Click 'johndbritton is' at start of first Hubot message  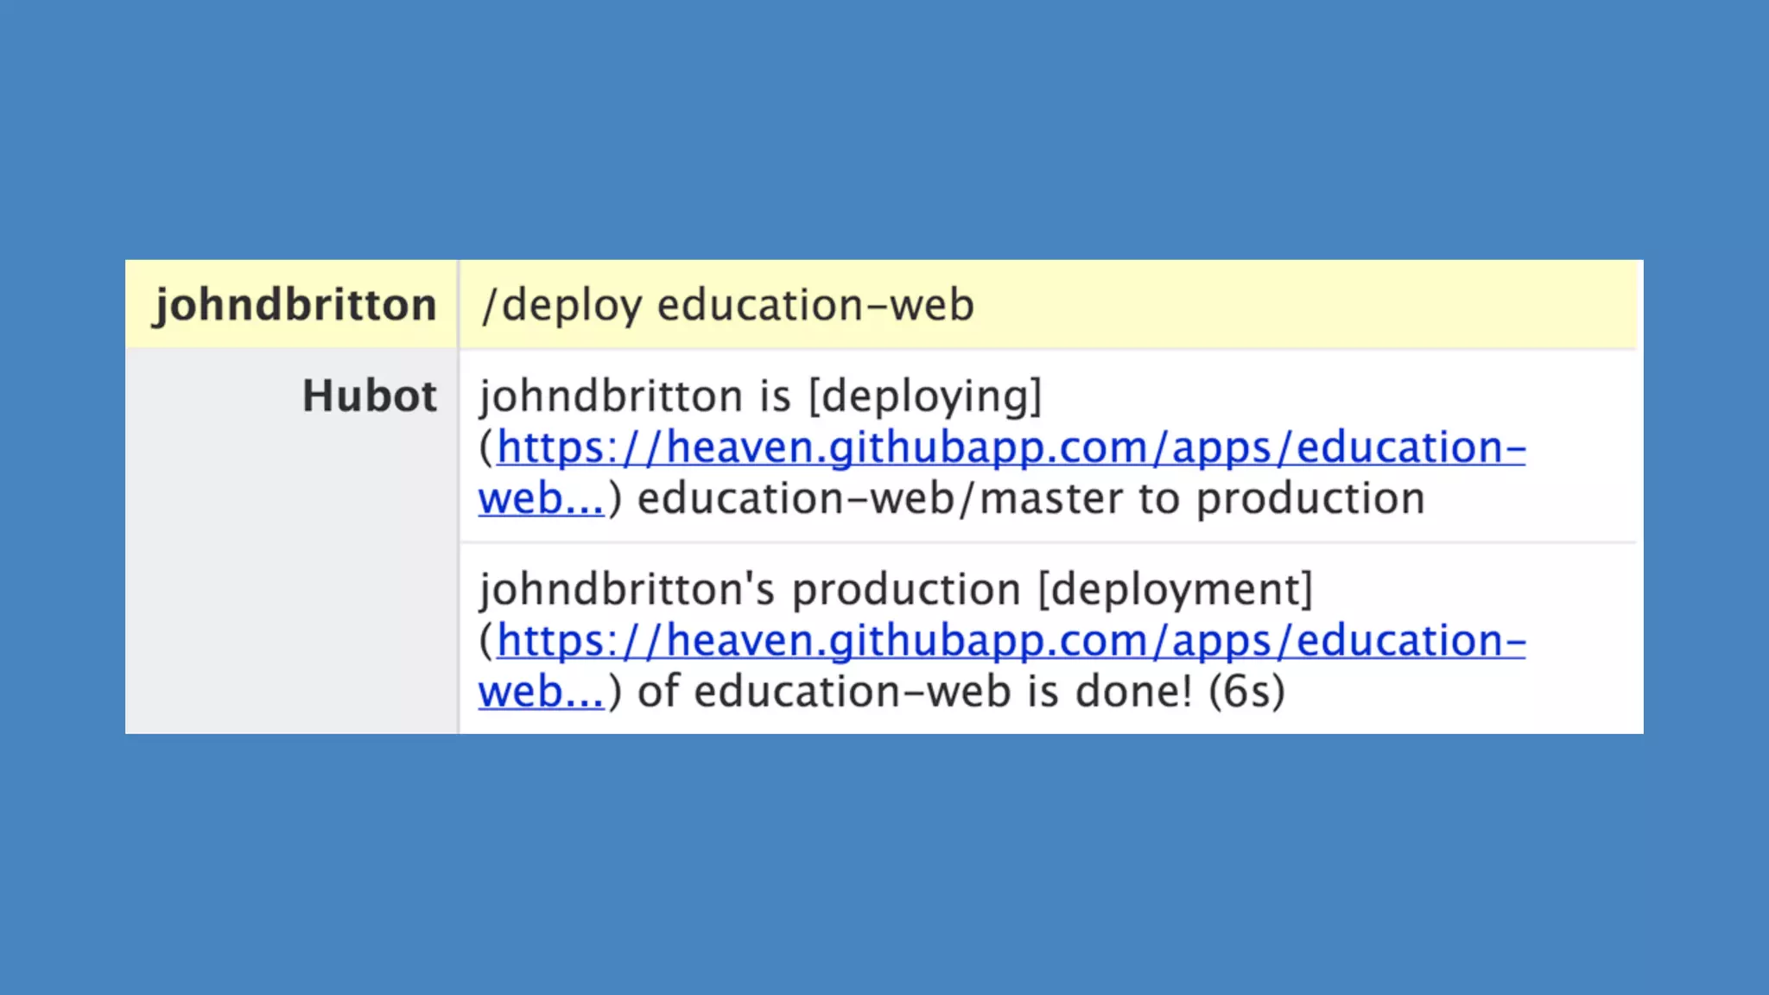635,396
